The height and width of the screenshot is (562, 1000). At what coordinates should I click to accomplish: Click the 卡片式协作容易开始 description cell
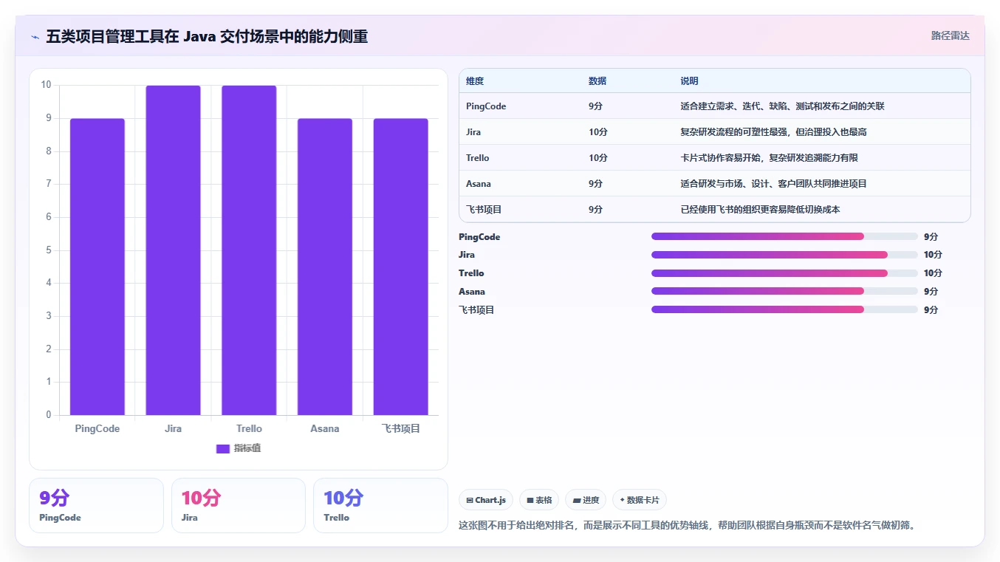pos(769,158)
